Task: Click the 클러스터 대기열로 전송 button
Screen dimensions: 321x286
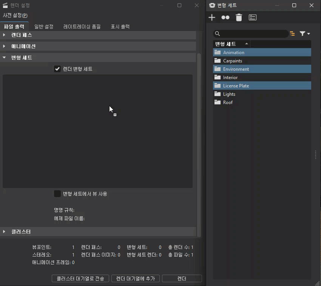Action: tap(80, 278)
